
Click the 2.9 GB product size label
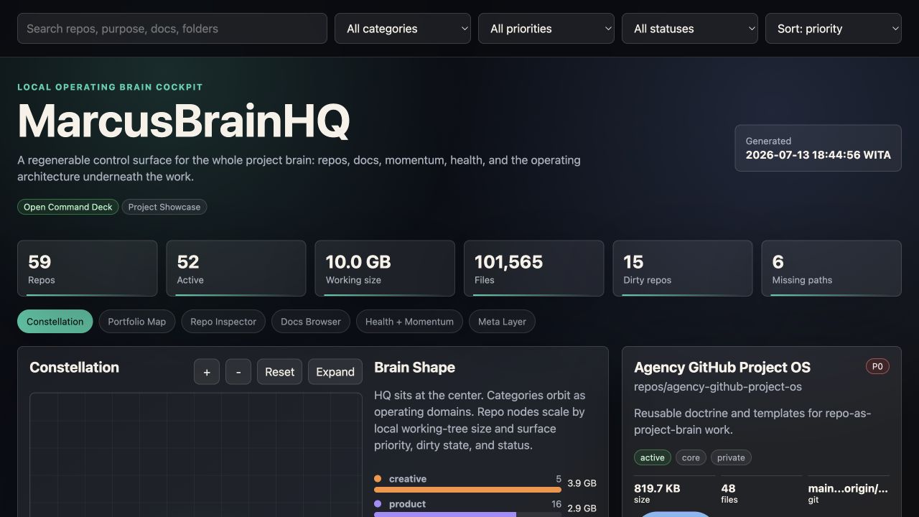coord(582,508)
